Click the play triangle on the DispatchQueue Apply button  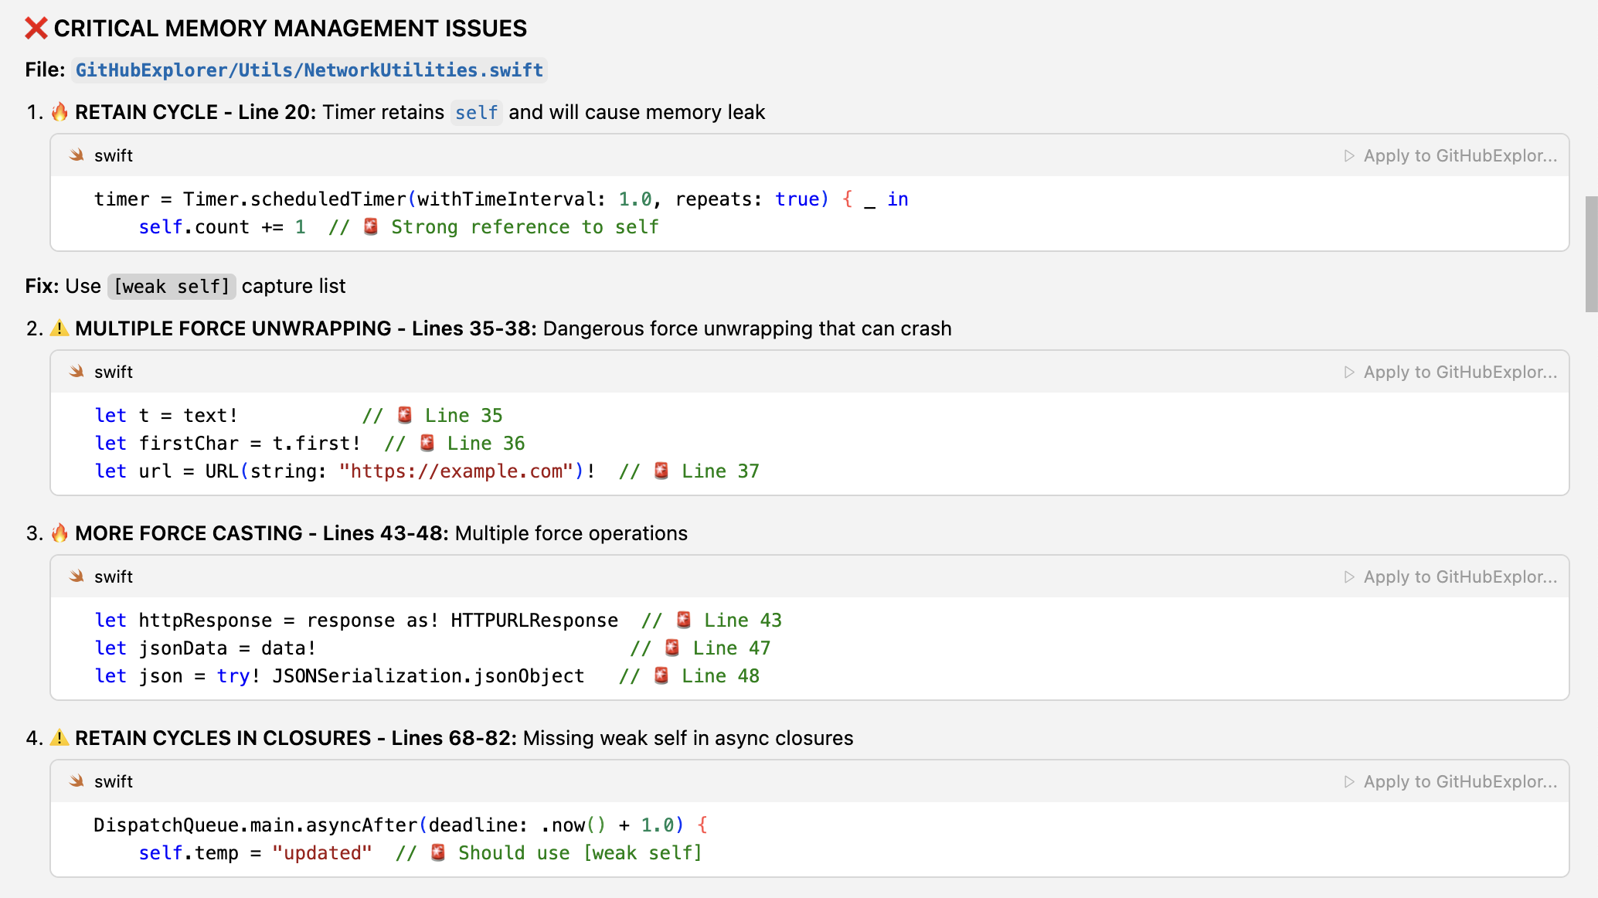1349,781
